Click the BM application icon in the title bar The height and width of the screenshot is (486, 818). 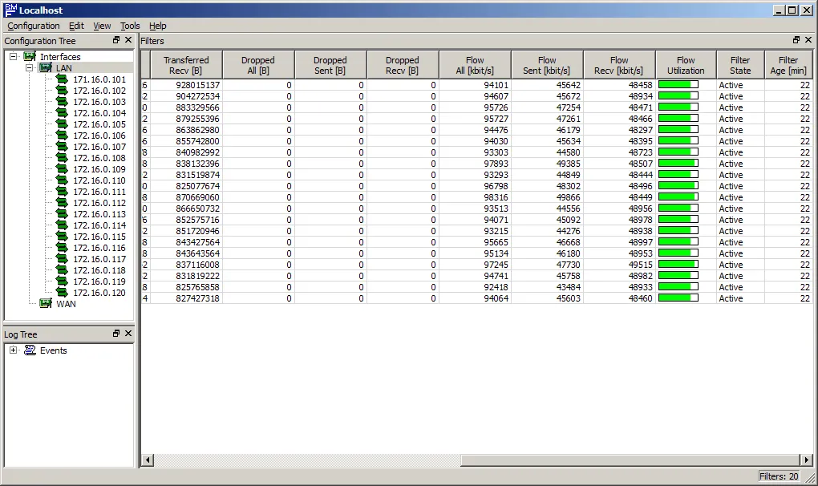point(10,10)
